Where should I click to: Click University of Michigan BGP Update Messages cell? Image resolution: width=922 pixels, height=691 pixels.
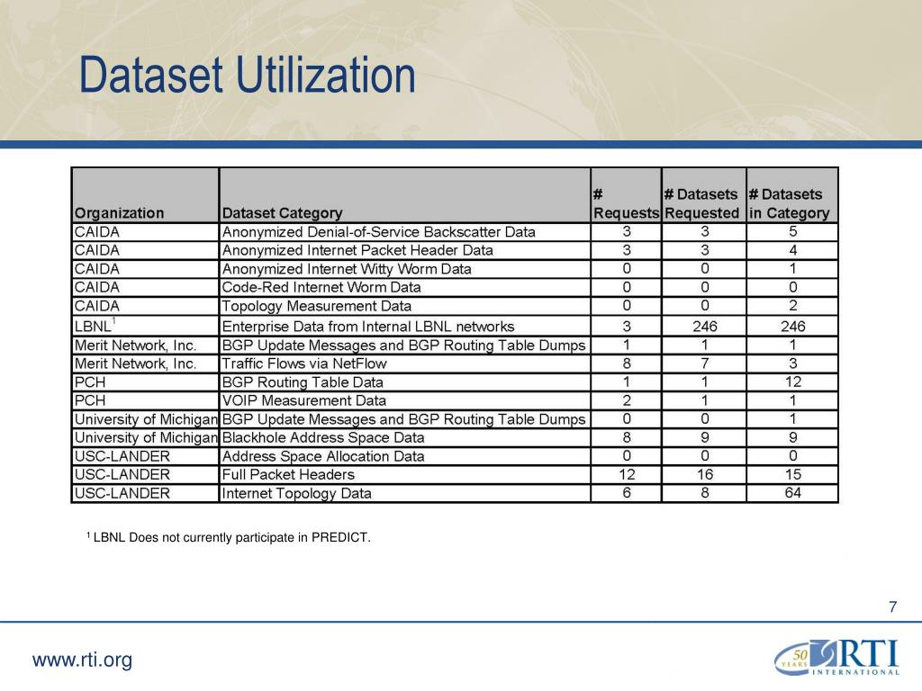(404, 419)
